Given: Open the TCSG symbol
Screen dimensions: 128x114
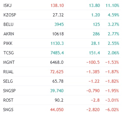Looking at the screenshot, I should (x=9, y=53).
